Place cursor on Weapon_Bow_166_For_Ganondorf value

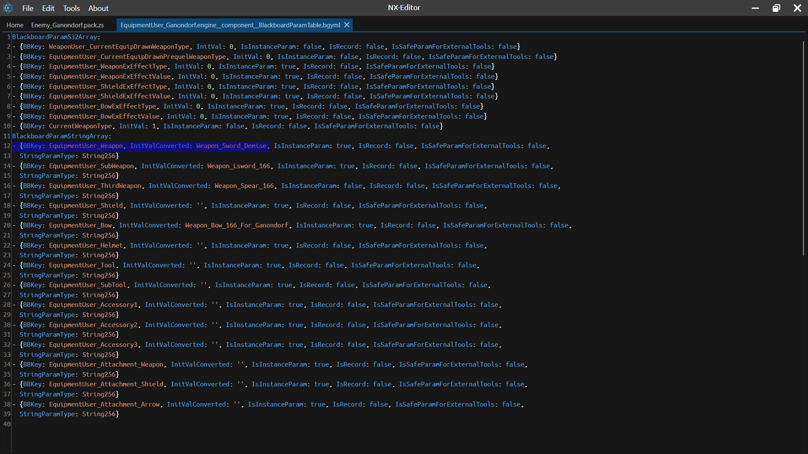pos(237,225)
